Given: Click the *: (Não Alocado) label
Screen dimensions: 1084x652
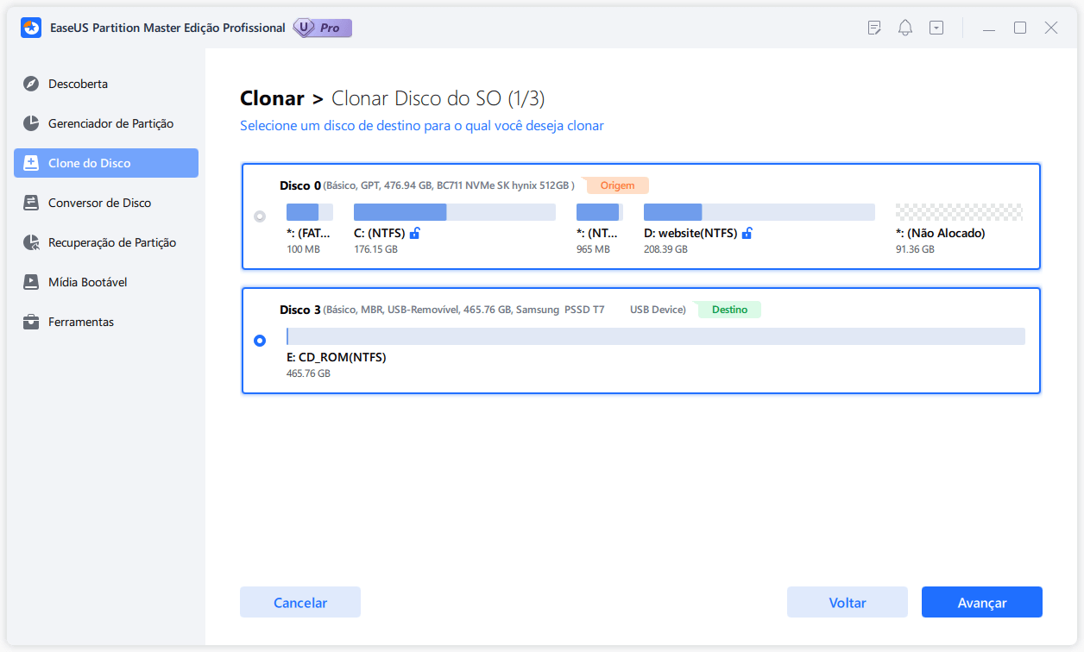Looking at the screenshot, I should pyautogui.click(x=941, y=233).
